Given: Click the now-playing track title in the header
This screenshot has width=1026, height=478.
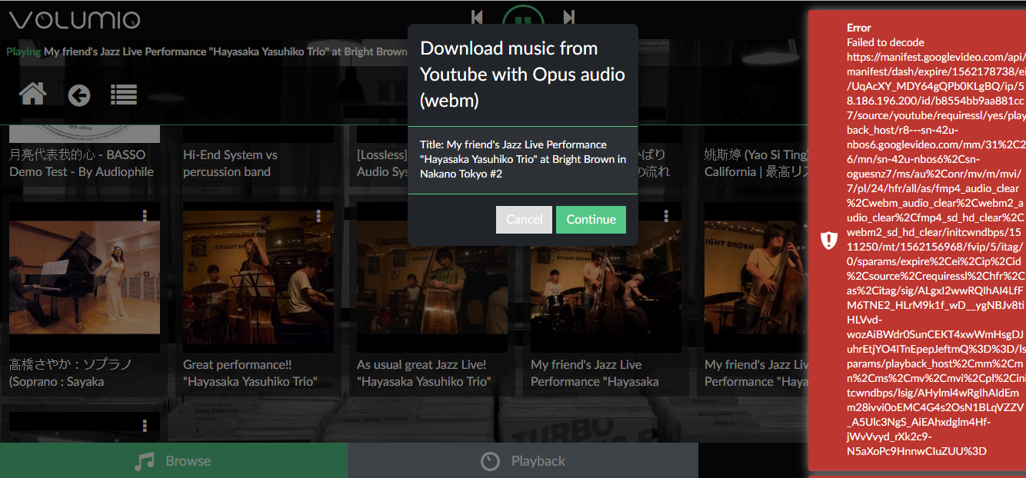Looking at the screenshot, I should [x=225, y=51].
